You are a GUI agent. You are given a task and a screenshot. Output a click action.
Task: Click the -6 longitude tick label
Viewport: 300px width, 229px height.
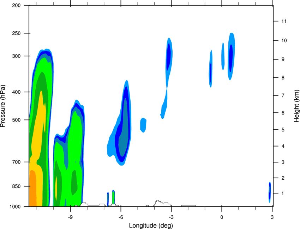pos(121,217)
